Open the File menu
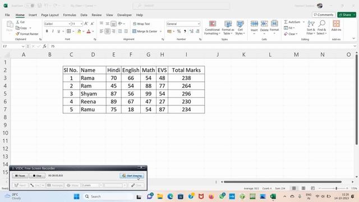359x202 pixels. (x=7, y=15)
